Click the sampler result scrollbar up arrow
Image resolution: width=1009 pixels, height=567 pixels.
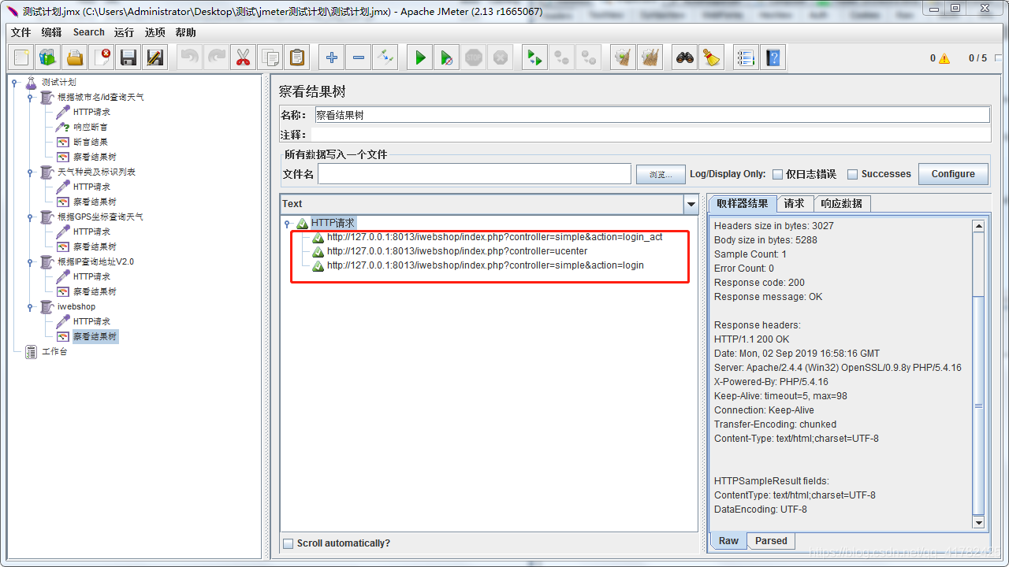point(978,226)
